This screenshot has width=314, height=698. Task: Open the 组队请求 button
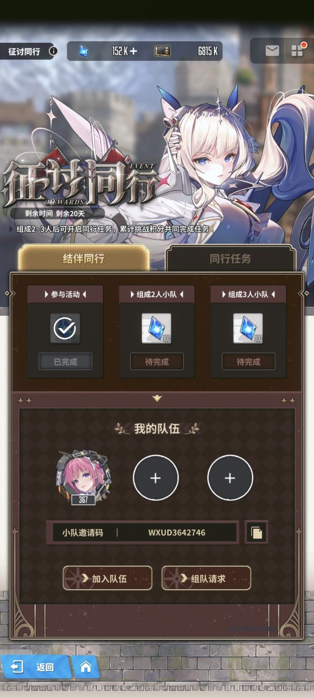coord(206,578)
